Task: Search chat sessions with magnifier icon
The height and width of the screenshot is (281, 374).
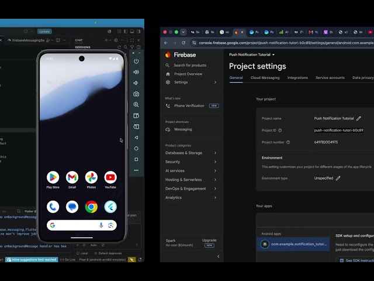Action: click(x=126, y=47)
